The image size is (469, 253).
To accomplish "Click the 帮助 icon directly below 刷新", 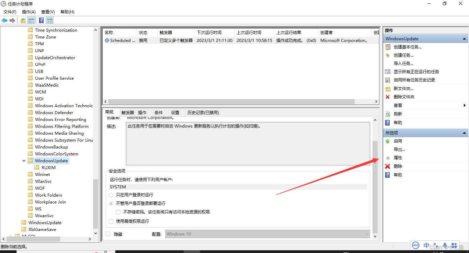I will tap(388, 123).
